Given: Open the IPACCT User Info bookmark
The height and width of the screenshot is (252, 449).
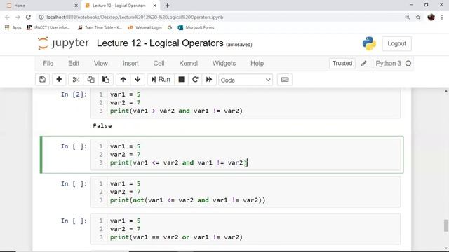Looking at the screenshot, I should [48, 28].
